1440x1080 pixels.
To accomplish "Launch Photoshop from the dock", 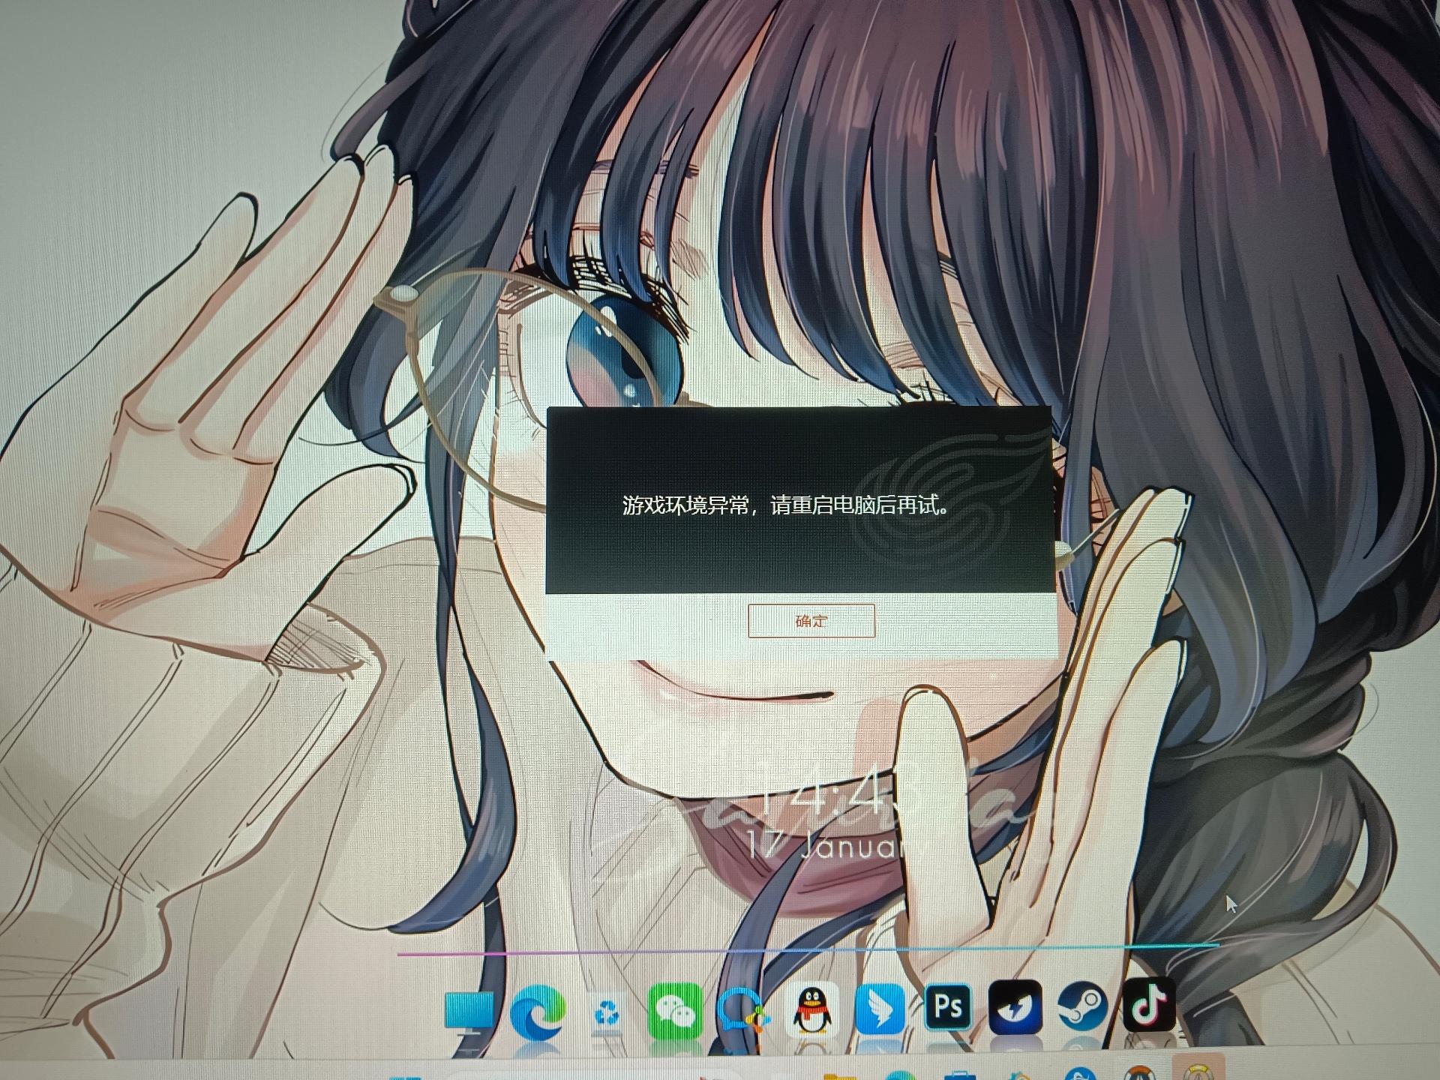I will (947, 1005).
